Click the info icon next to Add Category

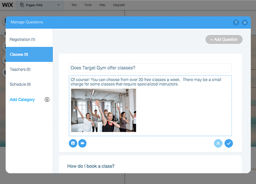tap(47, 100)
